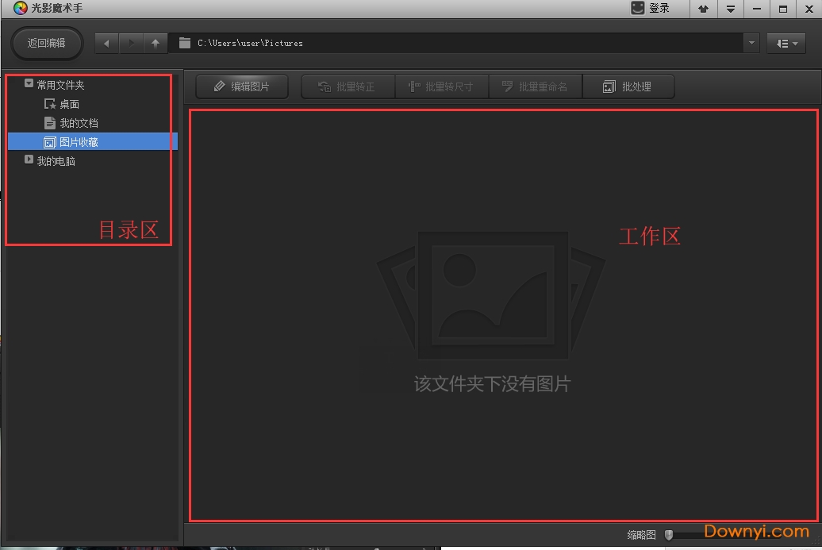Viewport: 822px width, 550px height.
Task: Select 桌面 in the folder tree
Action: pyautogui.click(x=69, y=104)
